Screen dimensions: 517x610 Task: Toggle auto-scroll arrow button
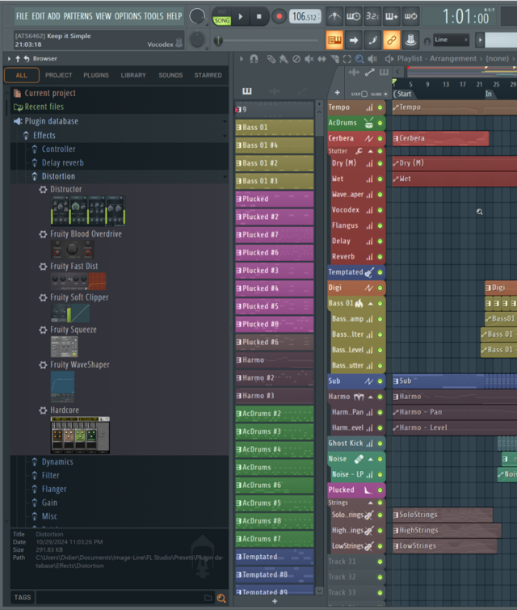tap(353, 40)
